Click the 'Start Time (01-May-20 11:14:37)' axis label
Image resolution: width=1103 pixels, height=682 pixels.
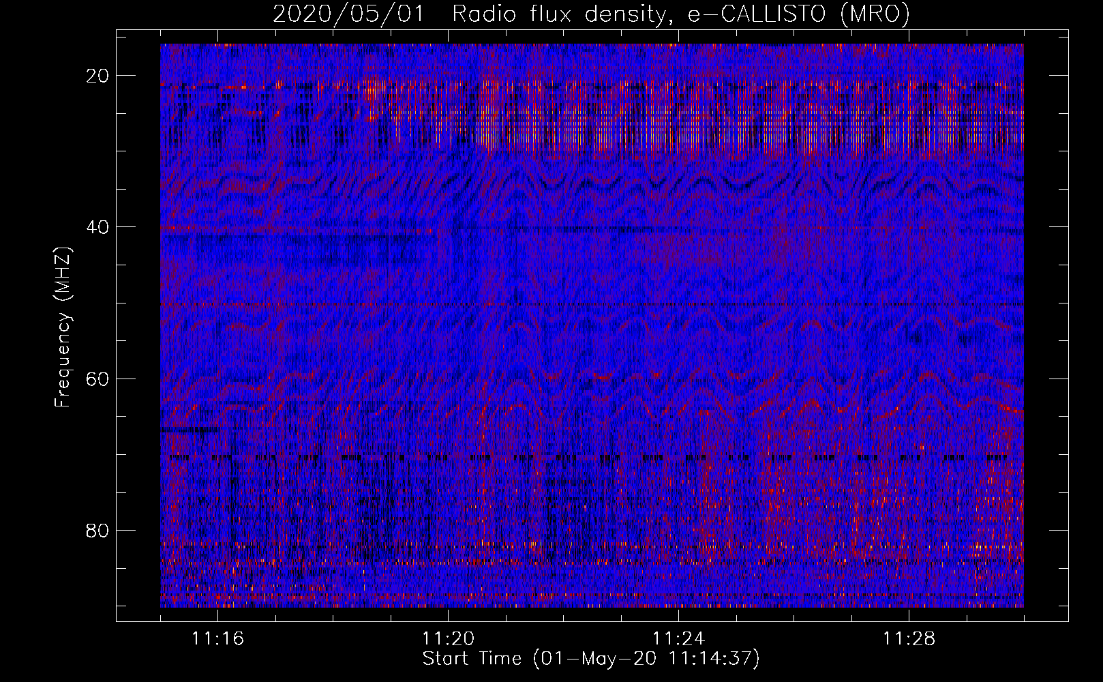(591, 659)
